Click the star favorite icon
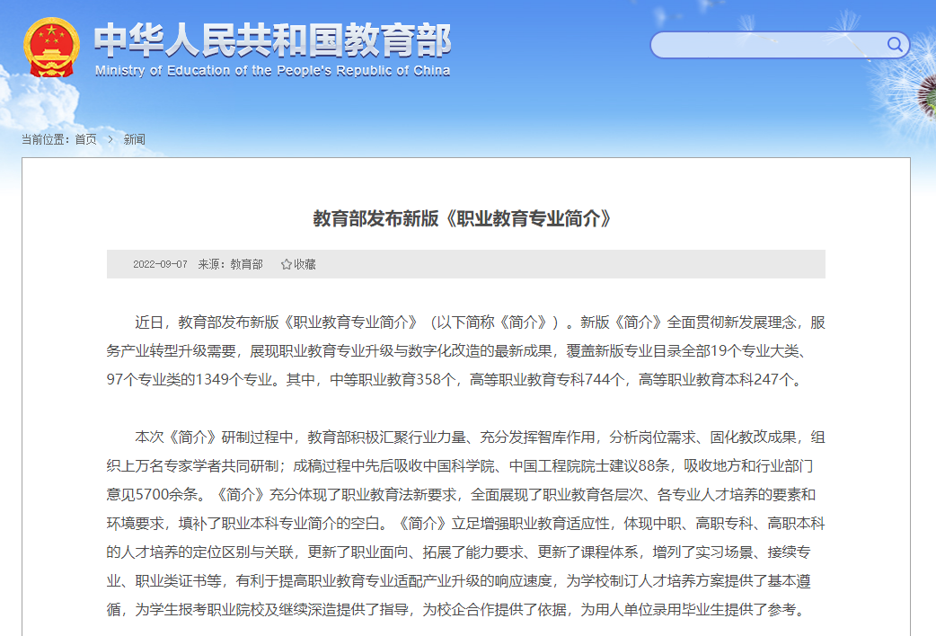The height and width of the screenshot is (636, 936). [287, 265]
